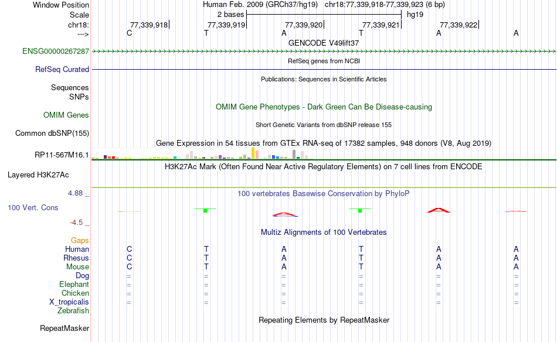
Task: Click Publications: Sequences in Scientific Articles title
Action: [x=324, y=79]
